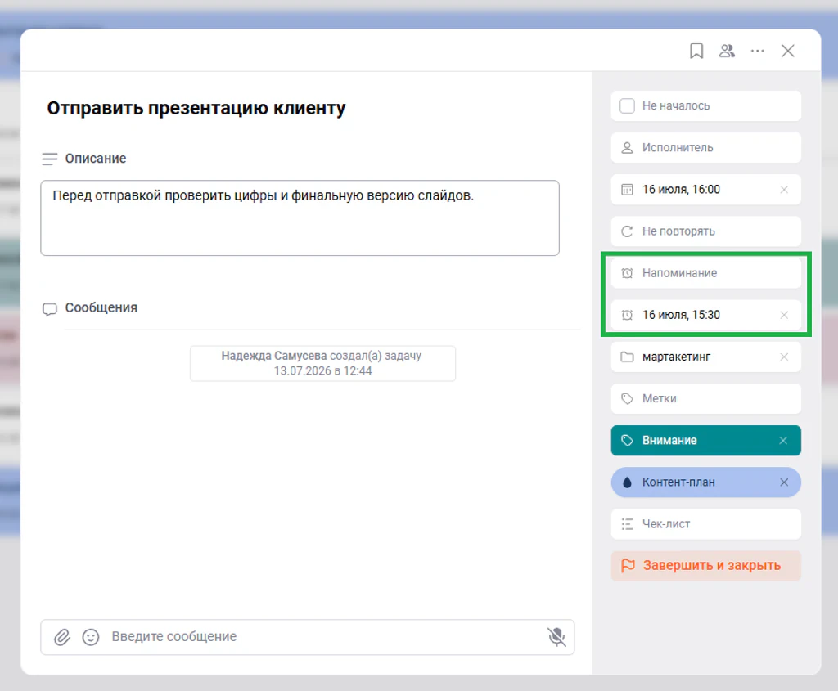The width and height of the screenshot is (838, 691).
Task: Remove the Внимание label
Action: pyautogui.click(x=783, y=441)
